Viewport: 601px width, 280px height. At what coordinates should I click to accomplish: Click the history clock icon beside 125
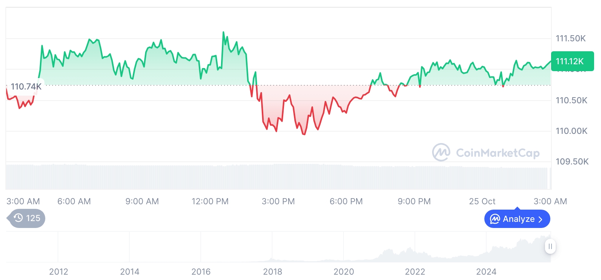point(18,218)
